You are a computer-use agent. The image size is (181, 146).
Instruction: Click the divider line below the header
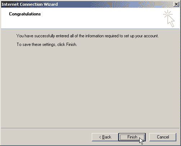pyautogui.click(x=90, y=29)
